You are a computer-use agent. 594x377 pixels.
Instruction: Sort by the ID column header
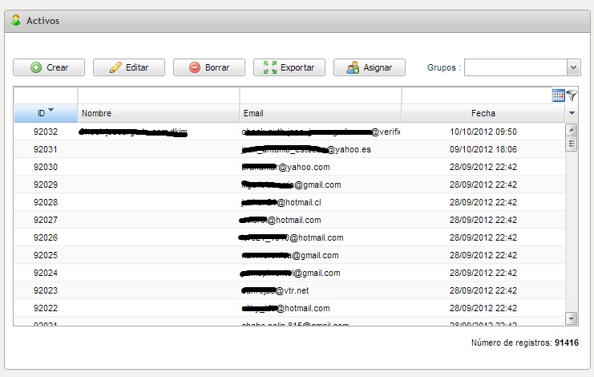pyautogui.click(x=46, y=113)
